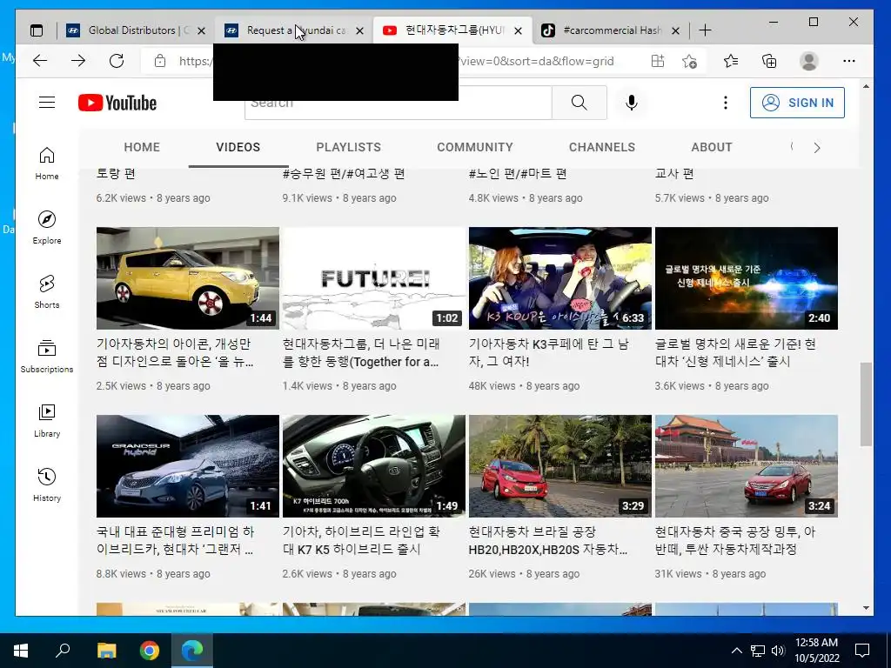This screenshot has height=668, width=891.
Task: Open YouTube settings three-dot menu
Action: 725,103
